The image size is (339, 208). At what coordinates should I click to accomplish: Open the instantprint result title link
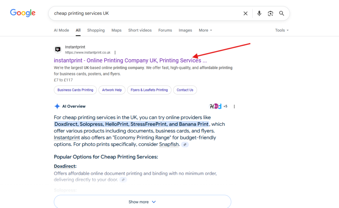point(130,61)
